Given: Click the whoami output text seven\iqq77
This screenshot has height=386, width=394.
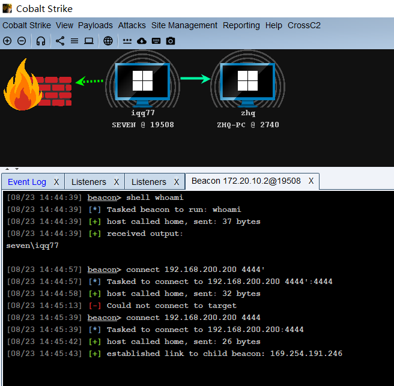Looking at the screenshot, I should pyautogui.click(x=32, y=246).
